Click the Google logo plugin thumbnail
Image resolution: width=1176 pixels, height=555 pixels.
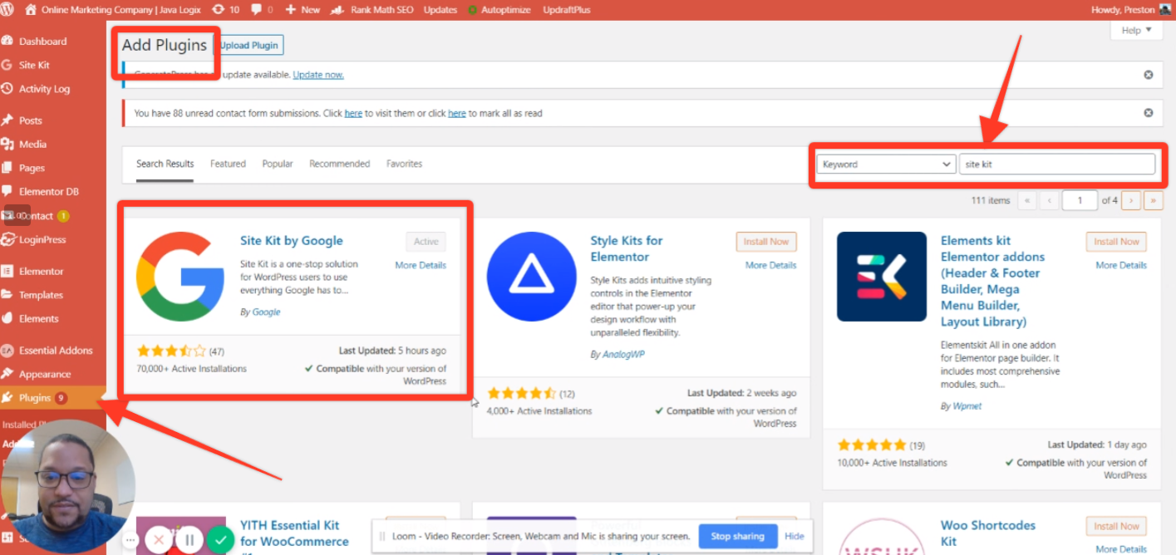pos(181,277)
